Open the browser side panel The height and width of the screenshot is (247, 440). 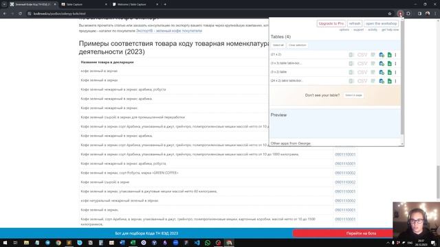419,14
